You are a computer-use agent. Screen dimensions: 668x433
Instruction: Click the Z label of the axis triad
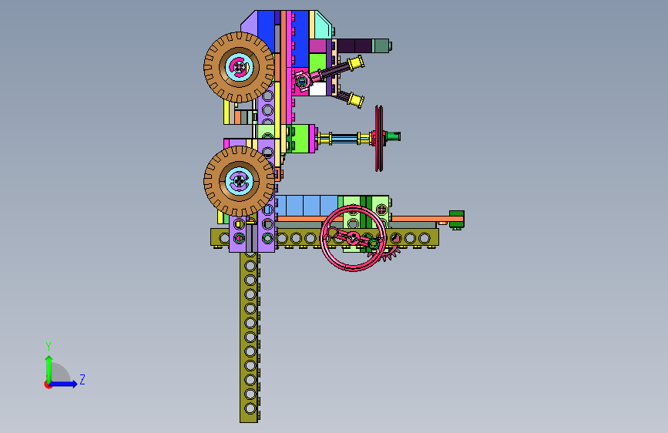82,379
